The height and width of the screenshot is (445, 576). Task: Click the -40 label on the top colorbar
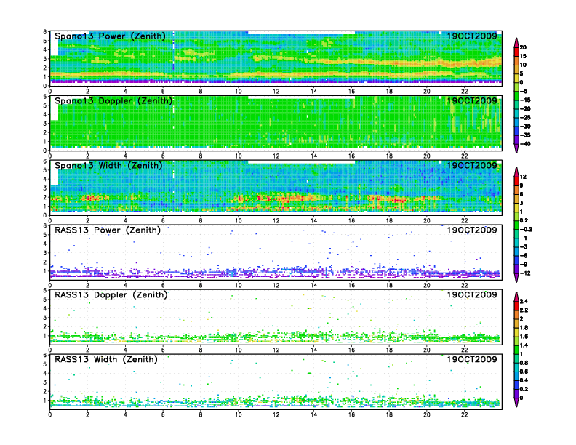pos(525,144)
